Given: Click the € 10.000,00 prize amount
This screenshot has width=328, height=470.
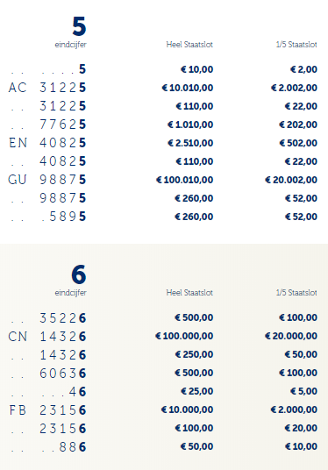Looking at the screenshot, I should pos(187,409).
